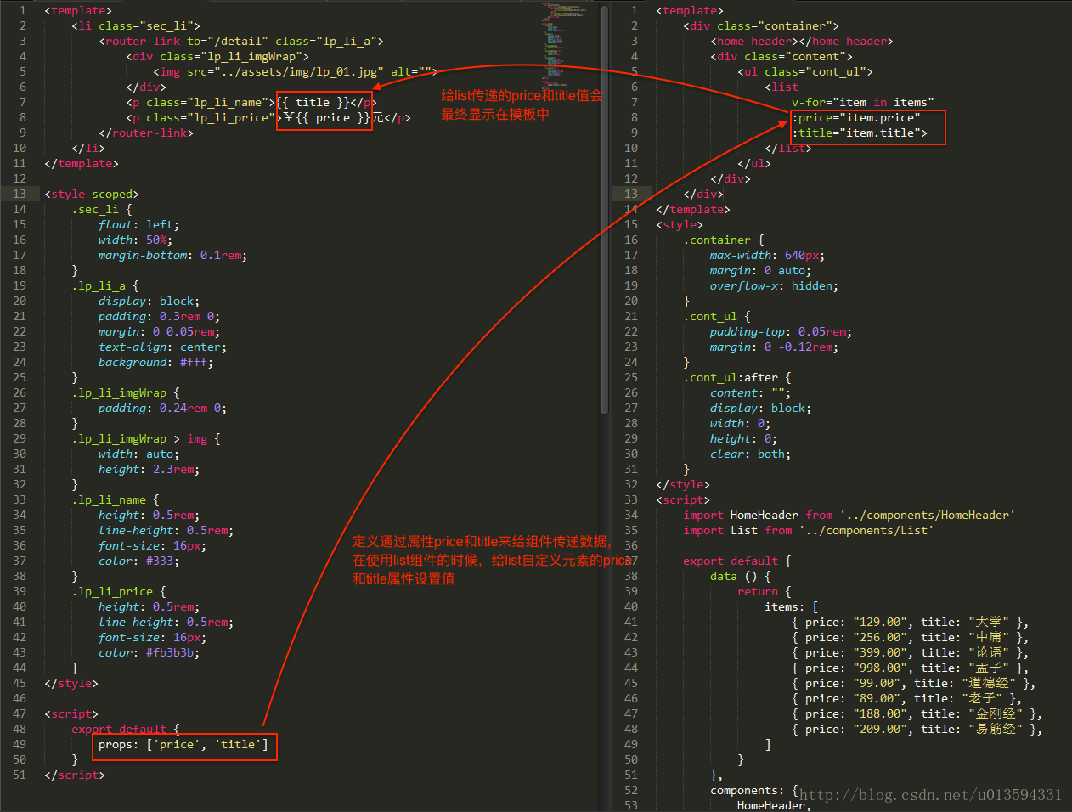The width and height of the screenshot is (1072, 812).
Task: Click the text-align: center; declaration
Action: click(162, 347)
